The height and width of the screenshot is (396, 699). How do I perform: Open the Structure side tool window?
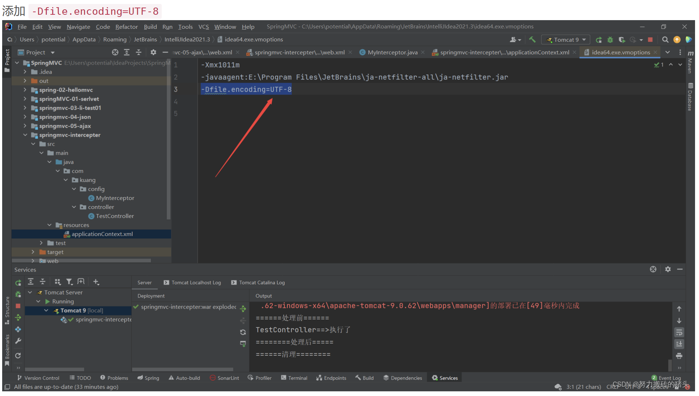click(7, 311)
